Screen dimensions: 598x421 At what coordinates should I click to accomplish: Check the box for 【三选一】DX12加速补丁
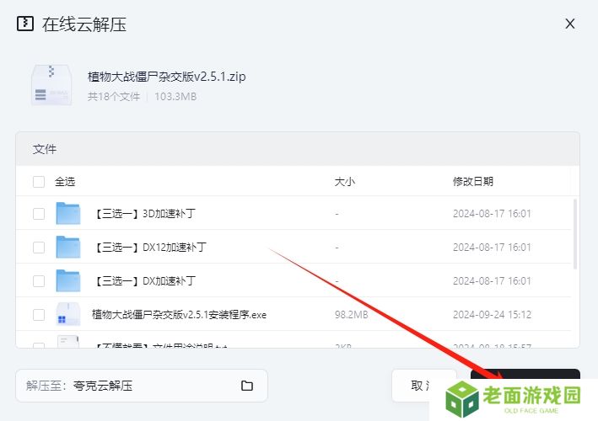[x=39, y=248]
